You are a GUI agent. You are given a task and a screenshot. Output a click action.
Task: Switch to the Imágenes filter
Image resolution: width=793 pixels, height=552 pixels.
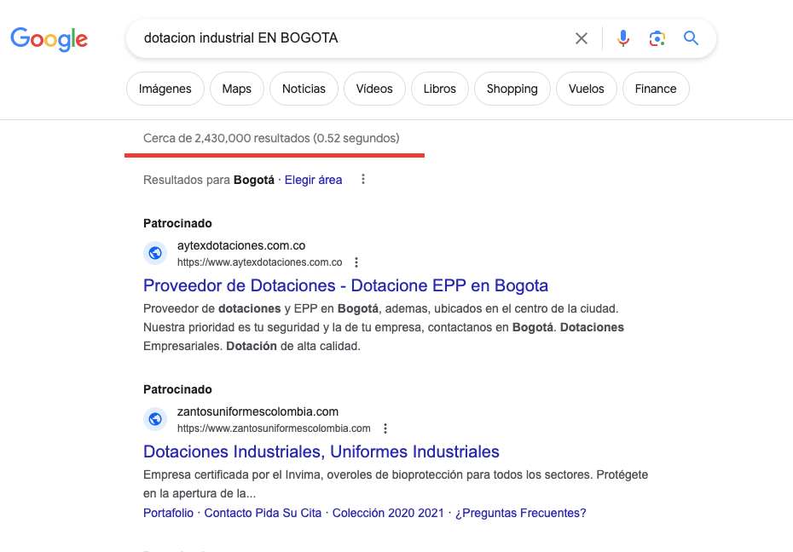[x=165, y=89]
